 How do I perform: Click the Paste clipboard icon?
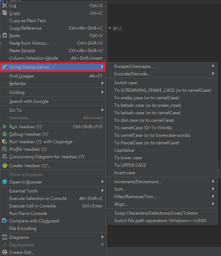coord(5,36)
